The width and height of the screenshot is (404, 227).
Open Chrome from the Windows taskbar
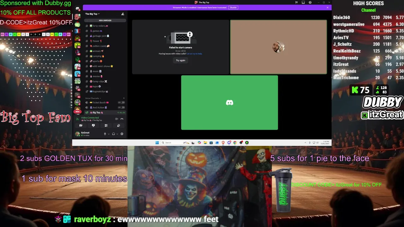235,143
